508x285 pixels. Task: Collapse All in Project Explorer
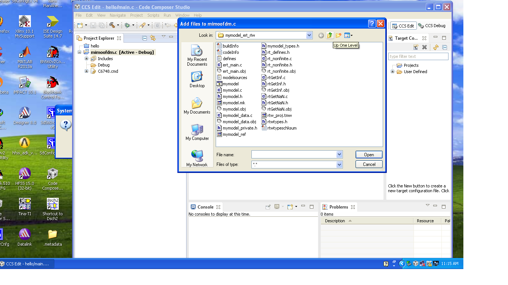[145, 38]
